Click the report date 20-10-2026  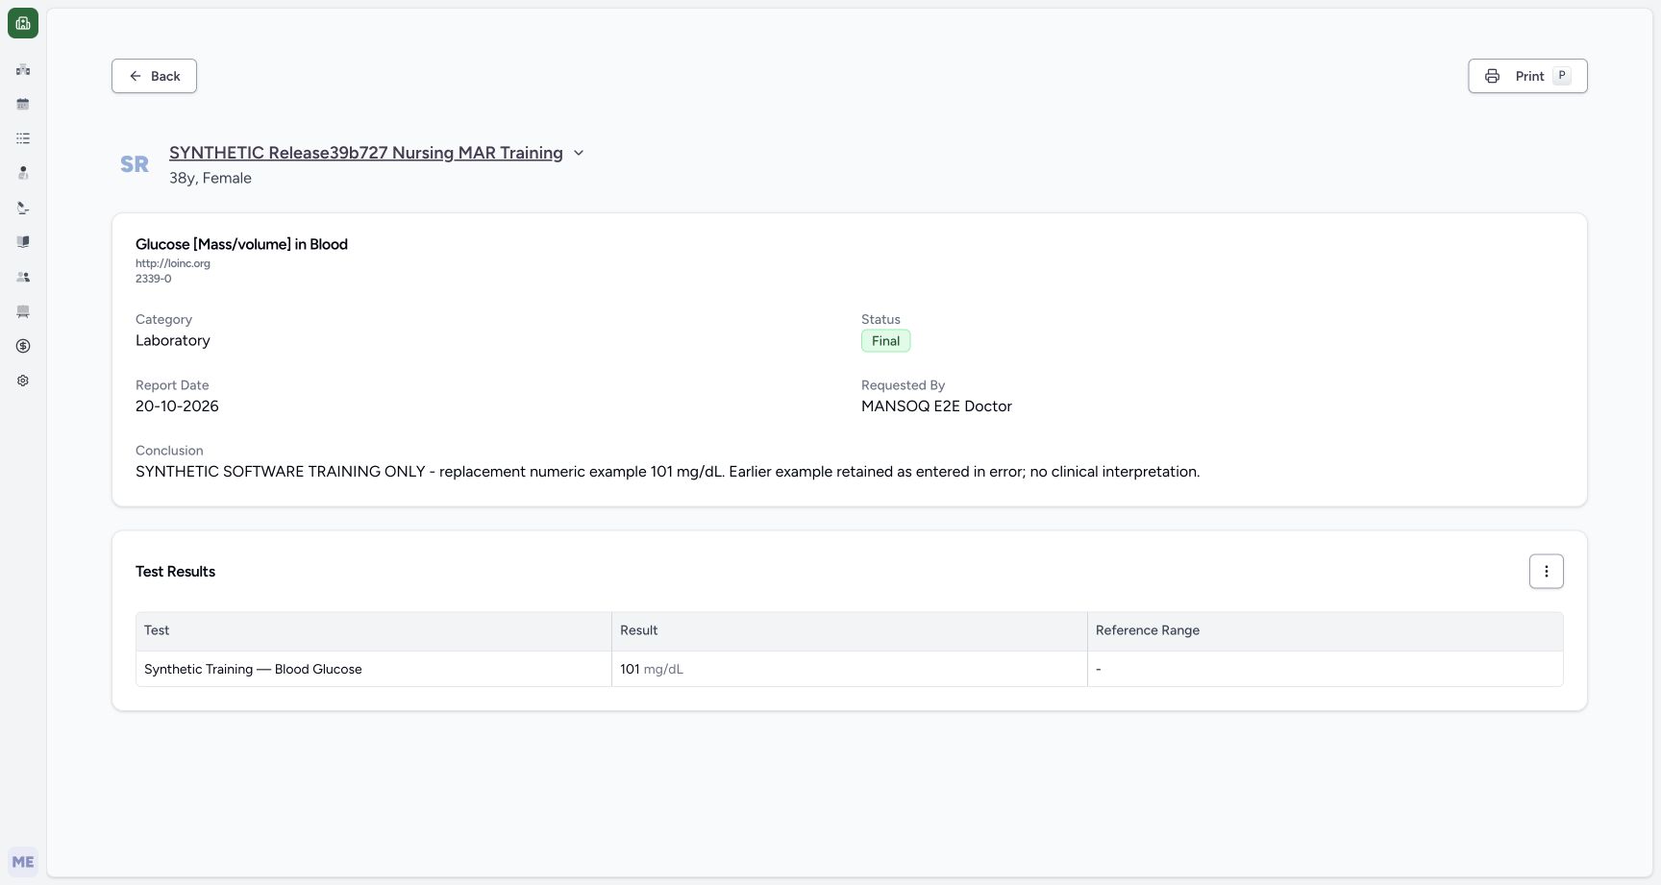click(177, 406)
